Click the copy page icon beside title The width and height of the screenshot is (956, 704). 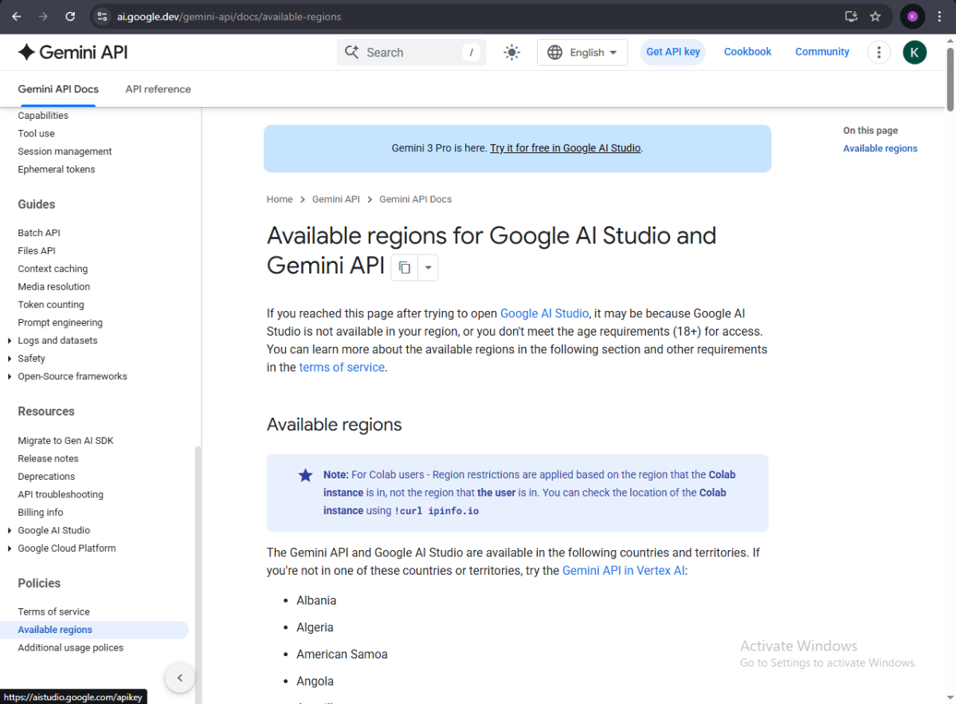405,268
